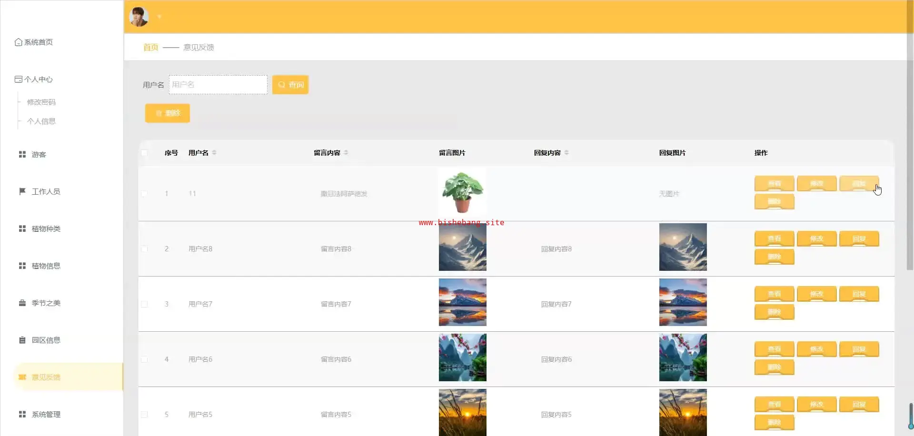This screenshot has width=914, height=436.
Task: Click the 游客 grid icon
Action: 22,155
